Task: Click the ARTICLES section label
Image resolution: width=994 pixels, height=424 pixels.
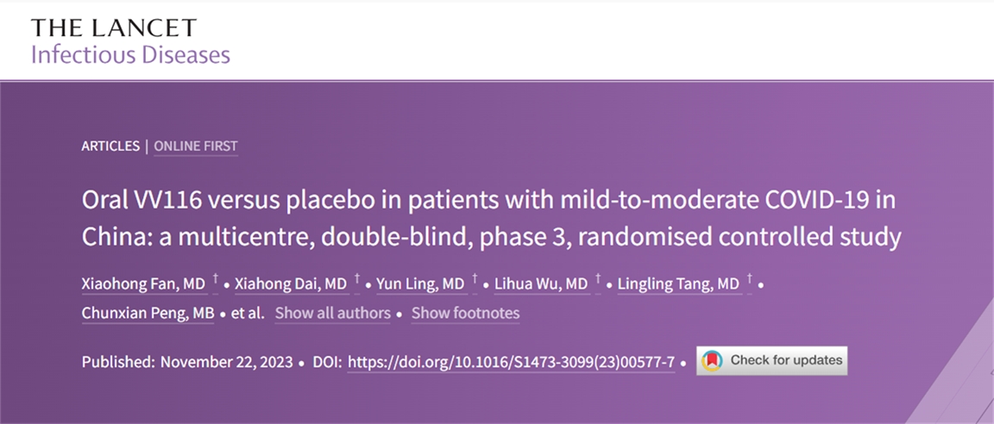Action: (110, 146)
